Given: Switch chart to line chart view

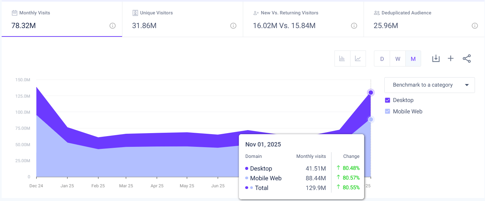Looking at the screenshot, I should [x=358, y=58].
